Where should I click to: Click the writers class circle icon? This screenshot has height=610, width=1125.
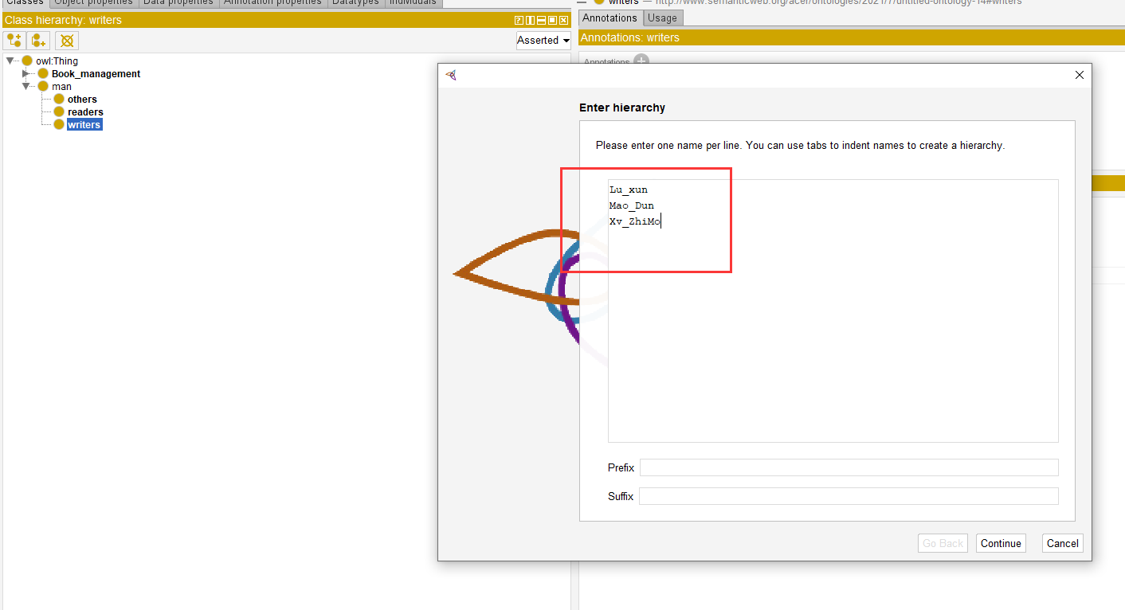pyautogui.click(x=59, y=124)
